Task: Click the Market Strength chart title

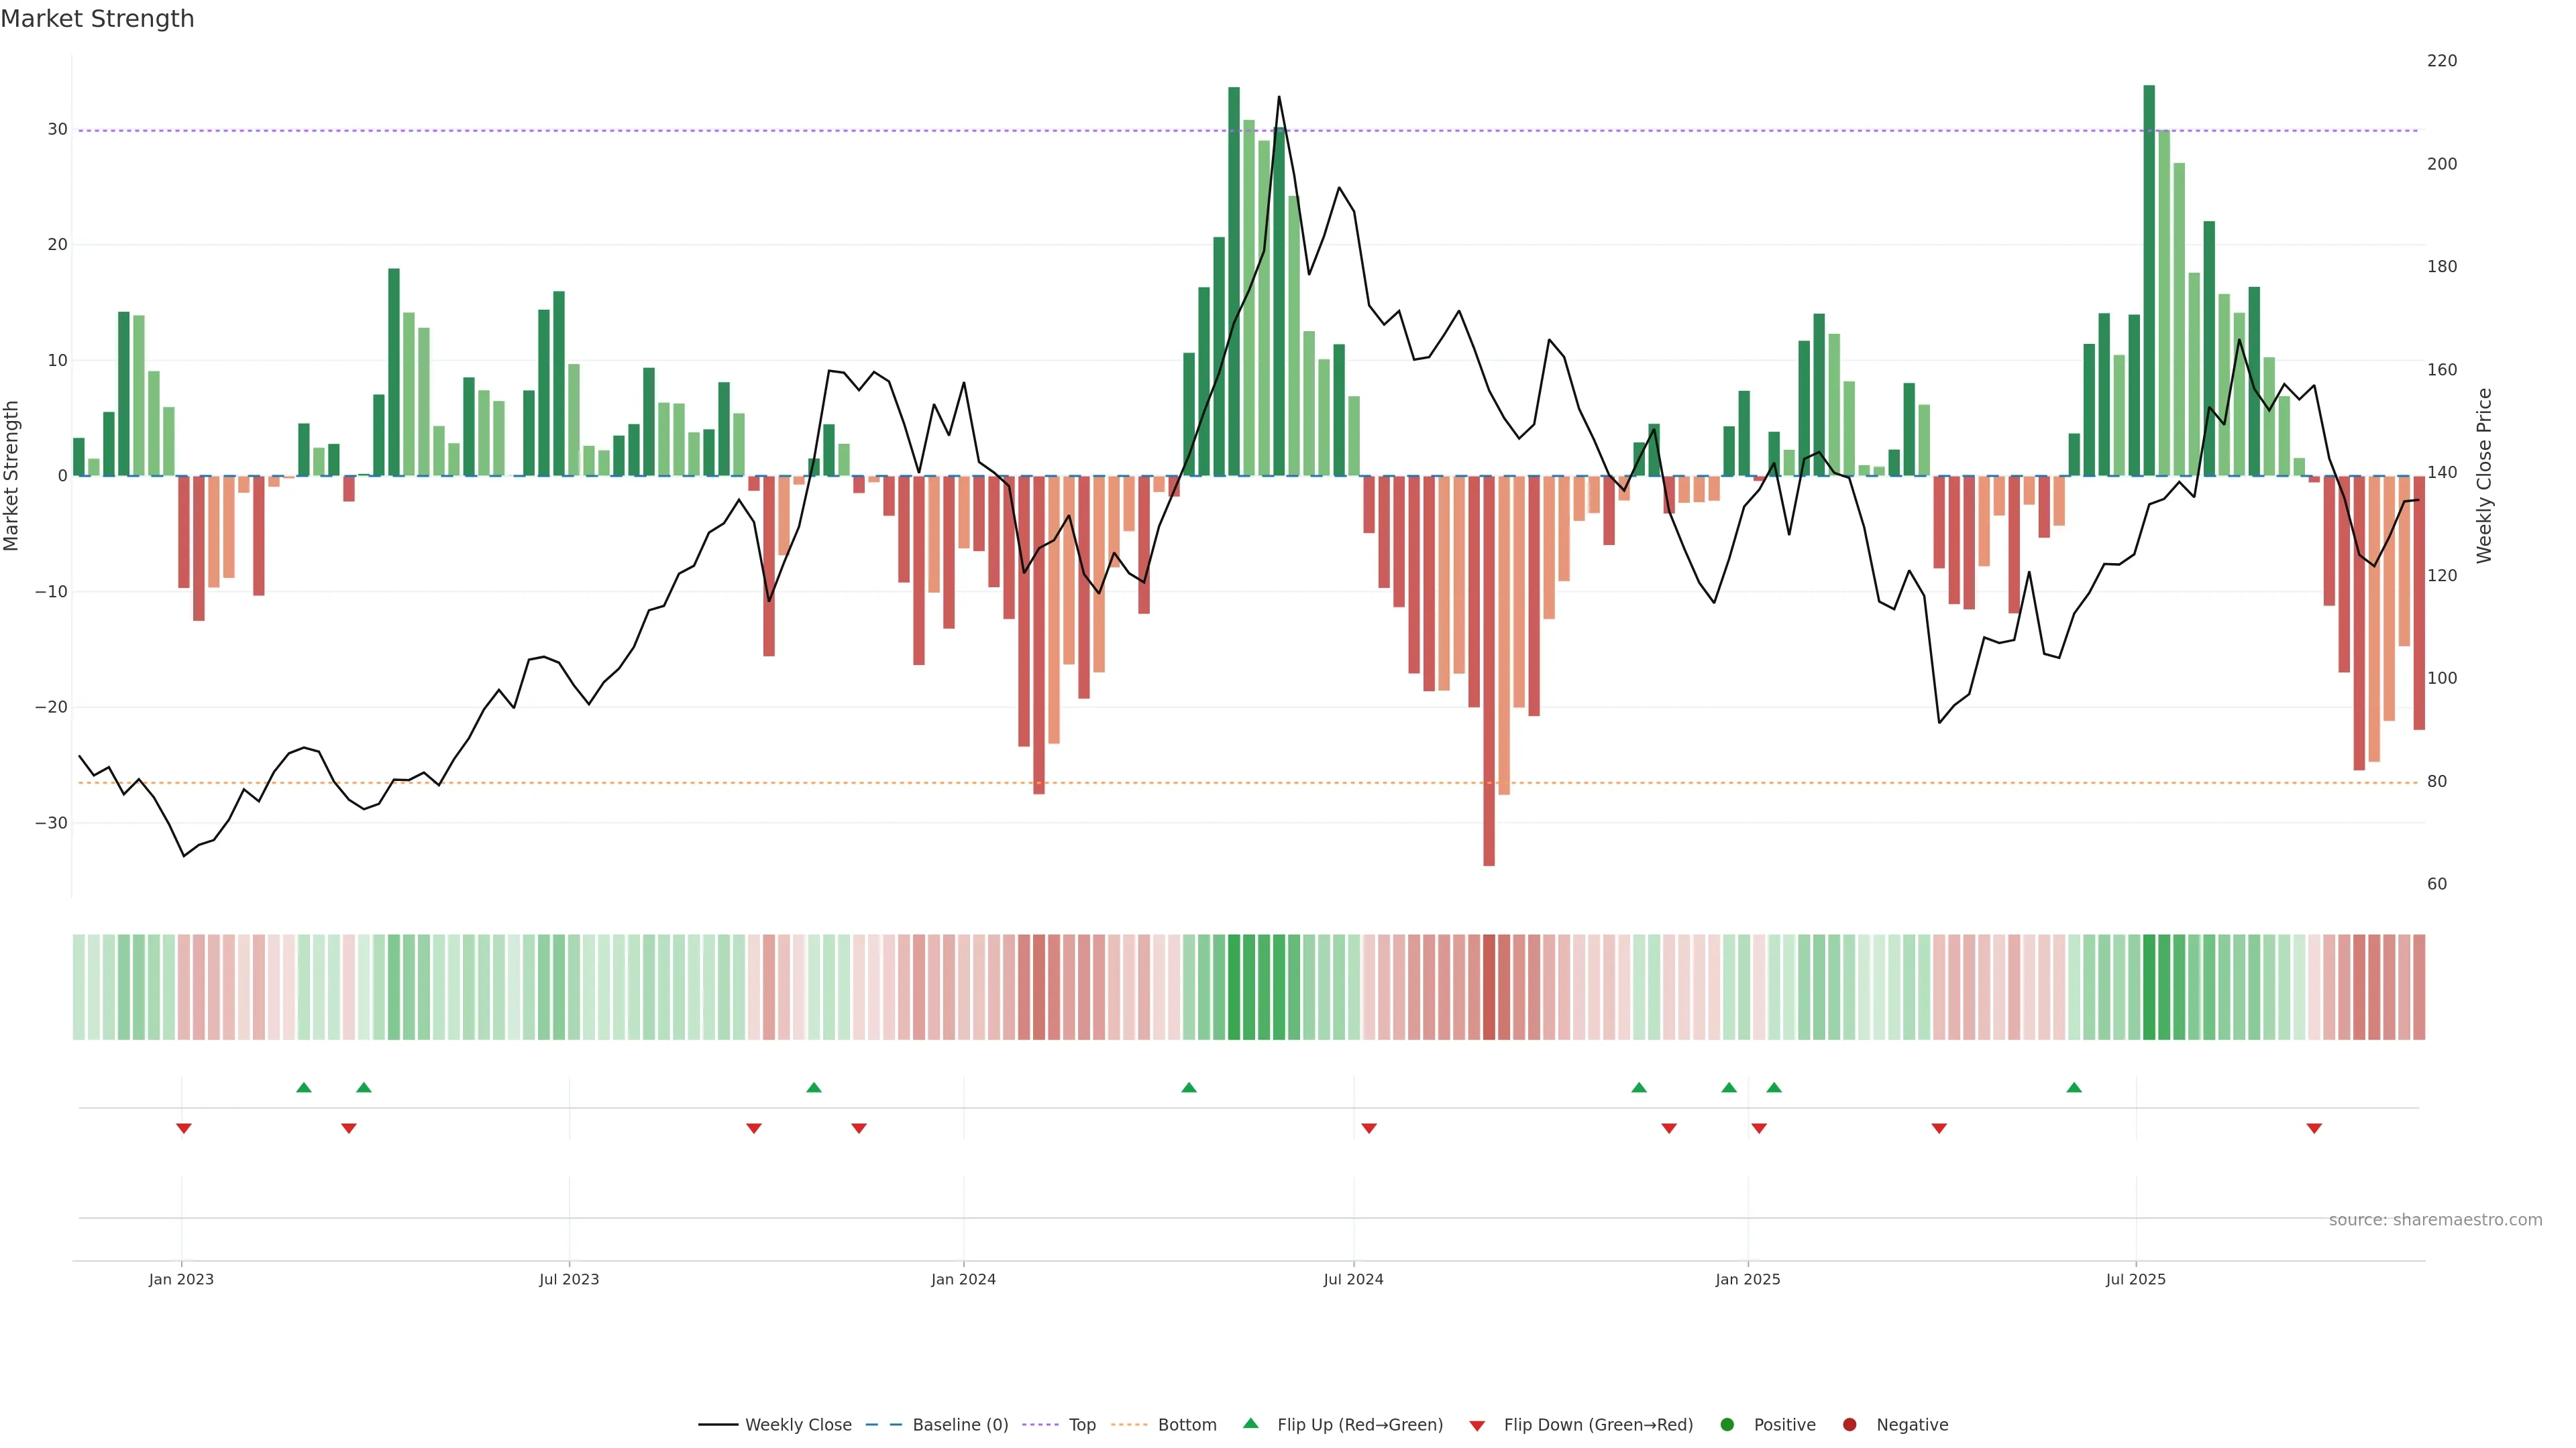Action: tap(97, 19)
